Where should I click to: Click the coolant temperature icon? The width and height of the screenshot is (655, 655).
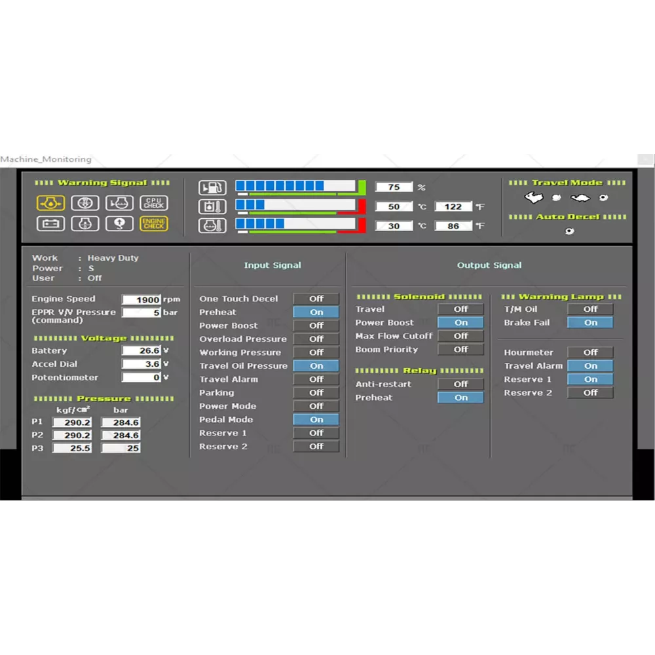click(212, 225)
